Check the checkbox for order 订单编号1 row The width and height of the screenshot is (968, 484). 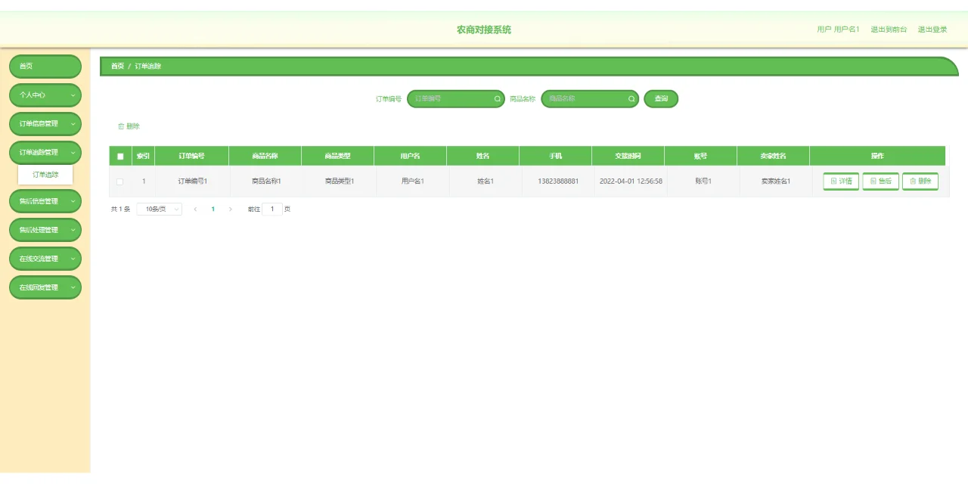tap(119, 181)
